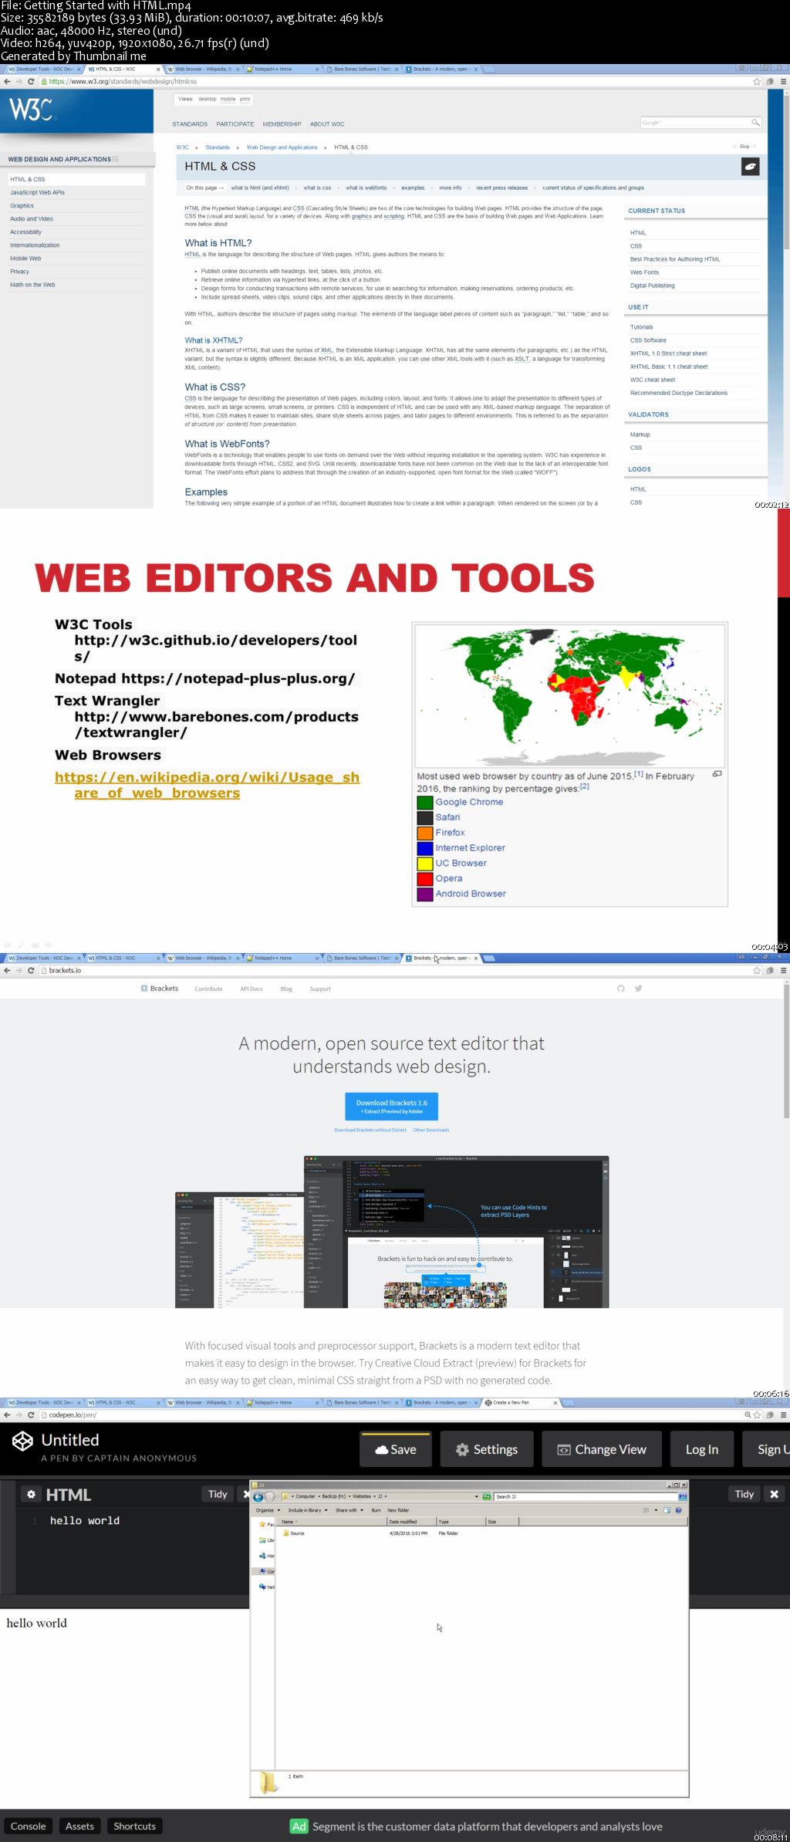Expand the Explorer address bar history dropdown arrow
The width and height of the screenshot is (790, 1842).
(x=476, y=1496)
